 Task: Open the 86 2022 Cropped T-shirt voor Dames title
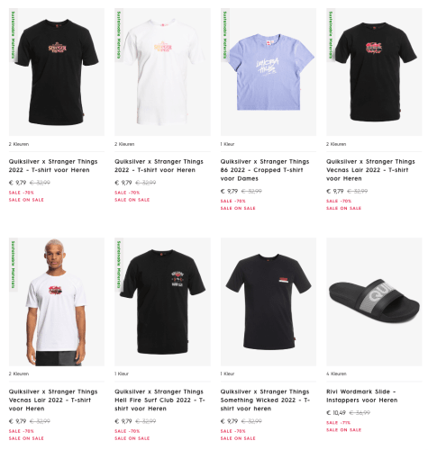pos(265,170)
